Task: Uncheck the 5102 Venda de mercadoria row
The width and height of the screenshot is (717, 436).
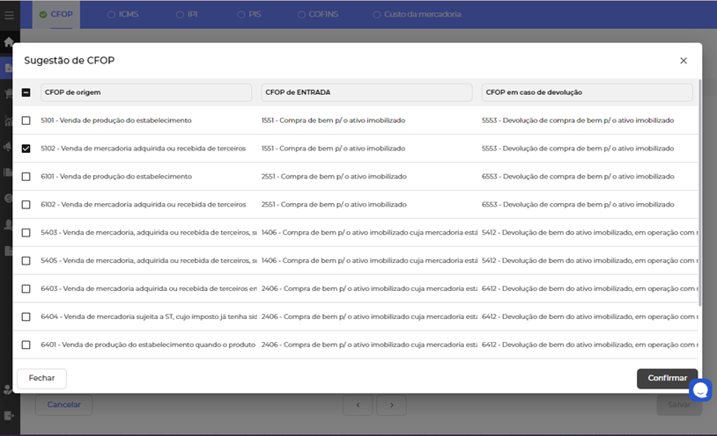Action: pyautogui.click(x=26, y=149)
